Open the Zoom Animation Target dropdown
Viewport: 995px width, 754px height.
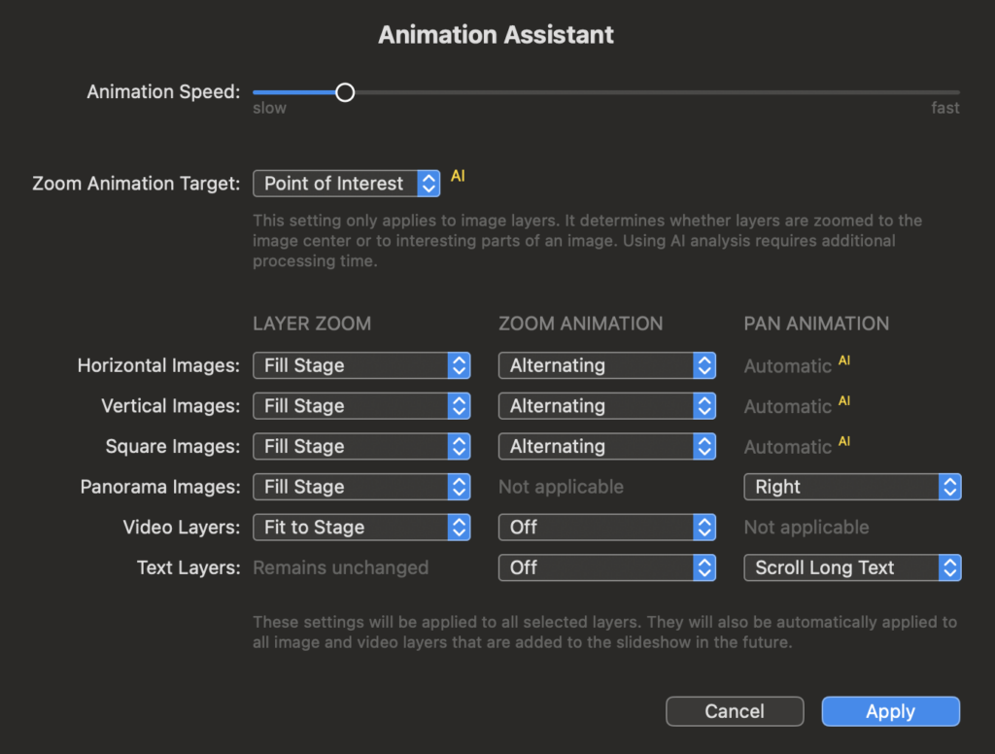click(347, 184)
